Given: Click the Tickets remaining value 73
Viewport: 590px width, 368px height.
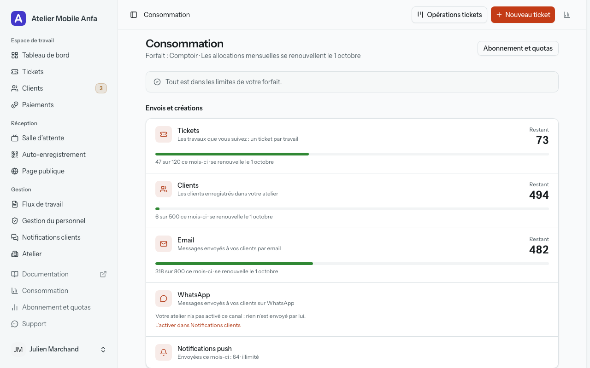Looking at the screenshot, I should click(x=543, y=140).
